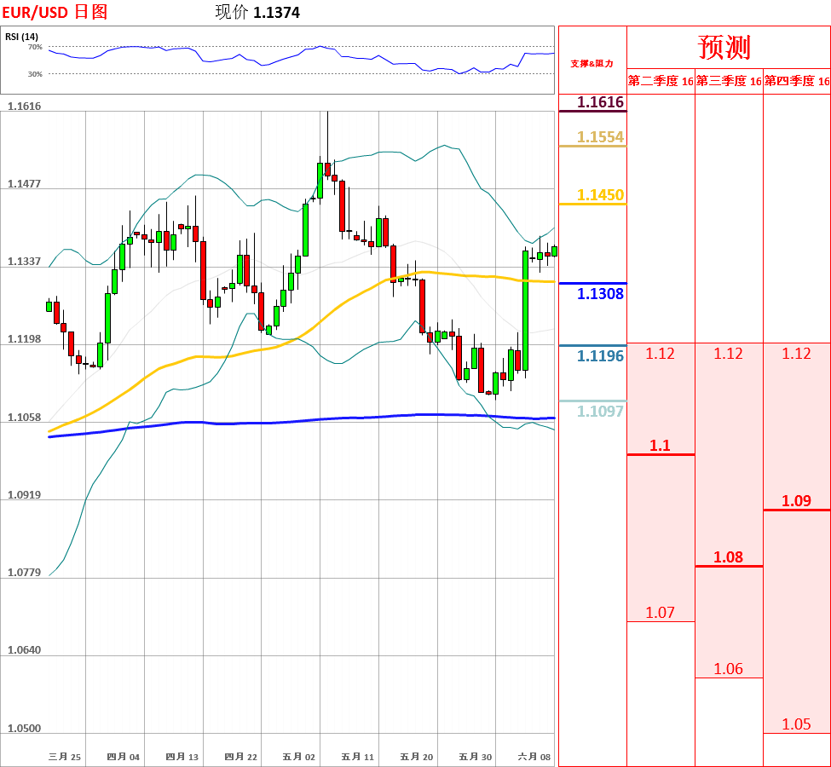The image size is (831, 767).
Task: Click the 1.1198 y-axis price label
Action: coord(25,339)
